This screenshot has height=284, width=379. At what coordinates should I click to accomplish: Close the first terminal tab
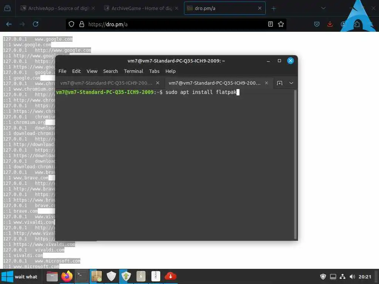158,83
